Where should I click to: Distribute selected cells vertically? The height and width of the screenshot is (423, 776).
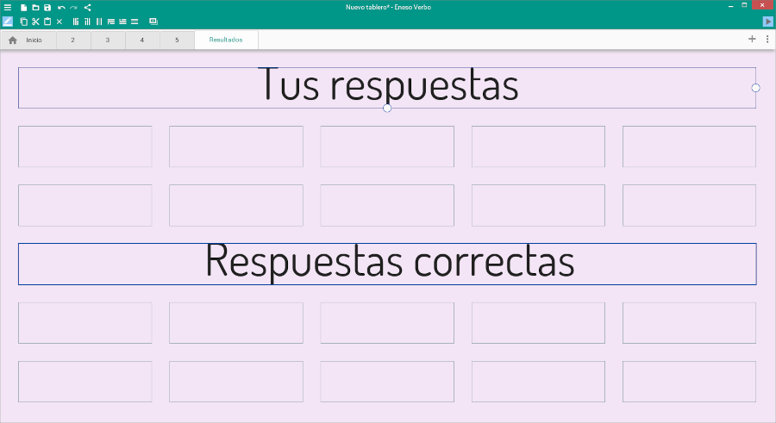point(135,22)
